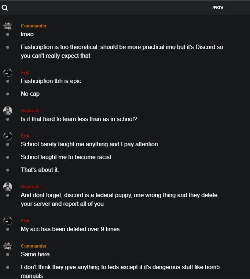Screen dimensions: 250x279
Task: Click Heydrich's avatar above the "And dont forget" message
Action: click(8, 187)
